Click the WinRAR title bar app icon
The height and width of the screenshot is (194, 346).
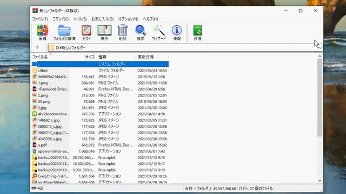35,11
